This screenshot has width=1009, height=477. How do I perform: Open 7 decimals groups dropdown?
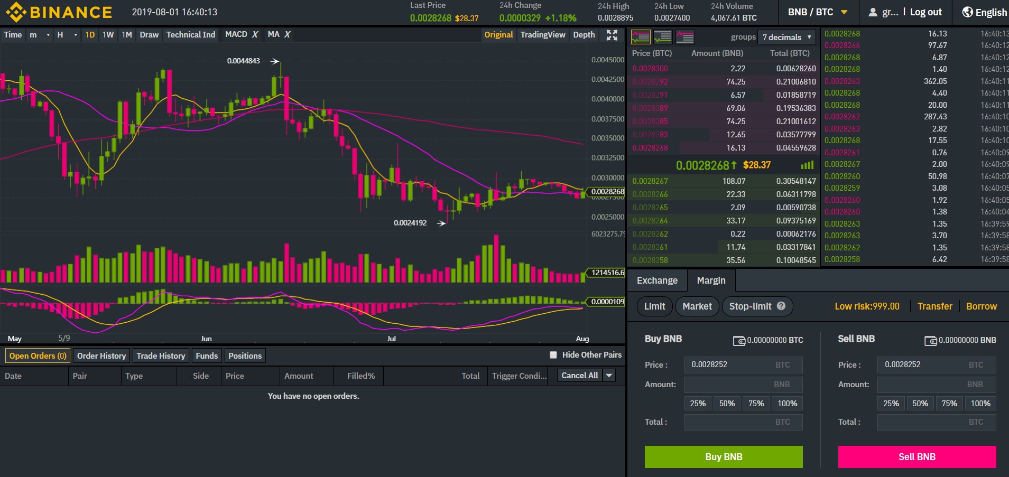[786, 37]
